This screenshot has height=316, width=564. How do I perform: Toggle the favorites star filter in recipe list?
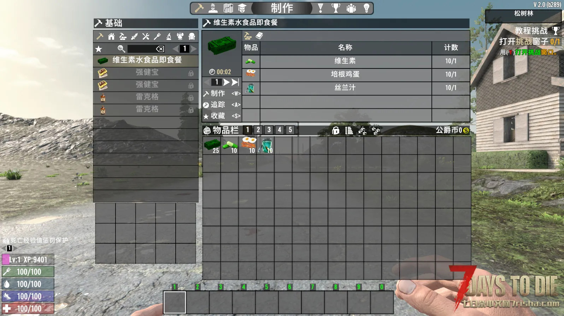pos(99,49)
